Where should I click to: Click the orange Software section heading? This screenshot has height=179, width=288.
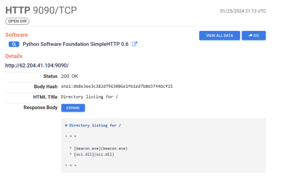[16, 35]
